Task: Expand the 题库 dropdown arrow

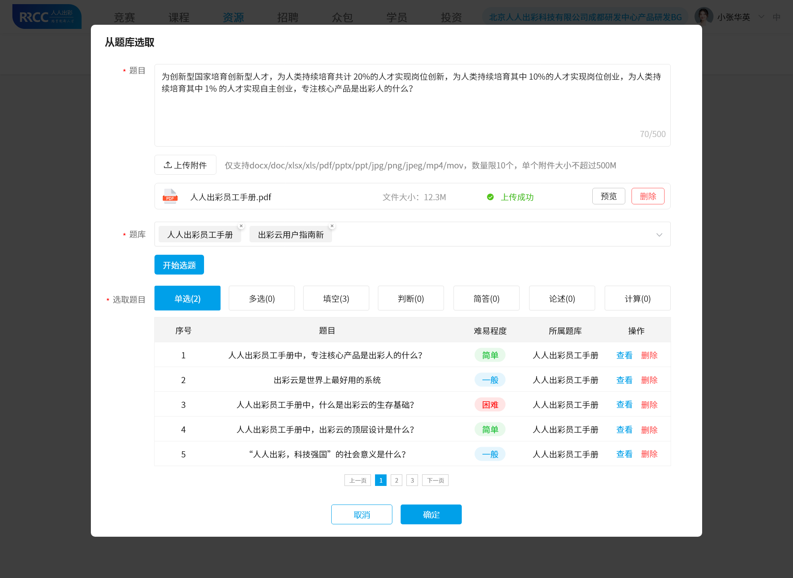Action: tap(659, 235)
